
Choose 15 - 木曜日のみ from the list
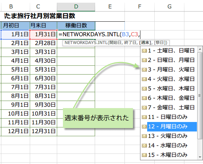coord(168,155)
